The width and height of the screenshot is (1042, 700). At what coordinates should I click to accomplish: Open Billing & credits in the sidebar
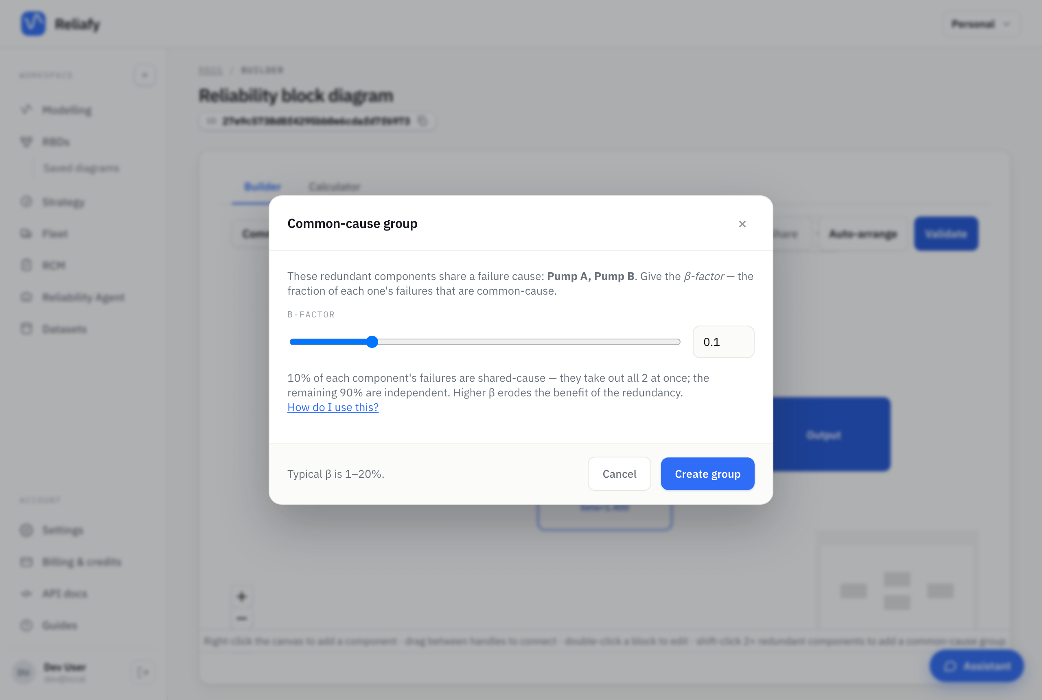tap(82, 562)
